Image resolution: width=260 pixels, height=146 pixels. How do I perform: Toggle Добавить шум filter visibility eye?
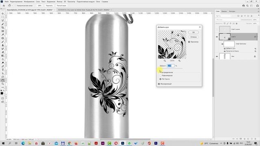coord(225,49)
